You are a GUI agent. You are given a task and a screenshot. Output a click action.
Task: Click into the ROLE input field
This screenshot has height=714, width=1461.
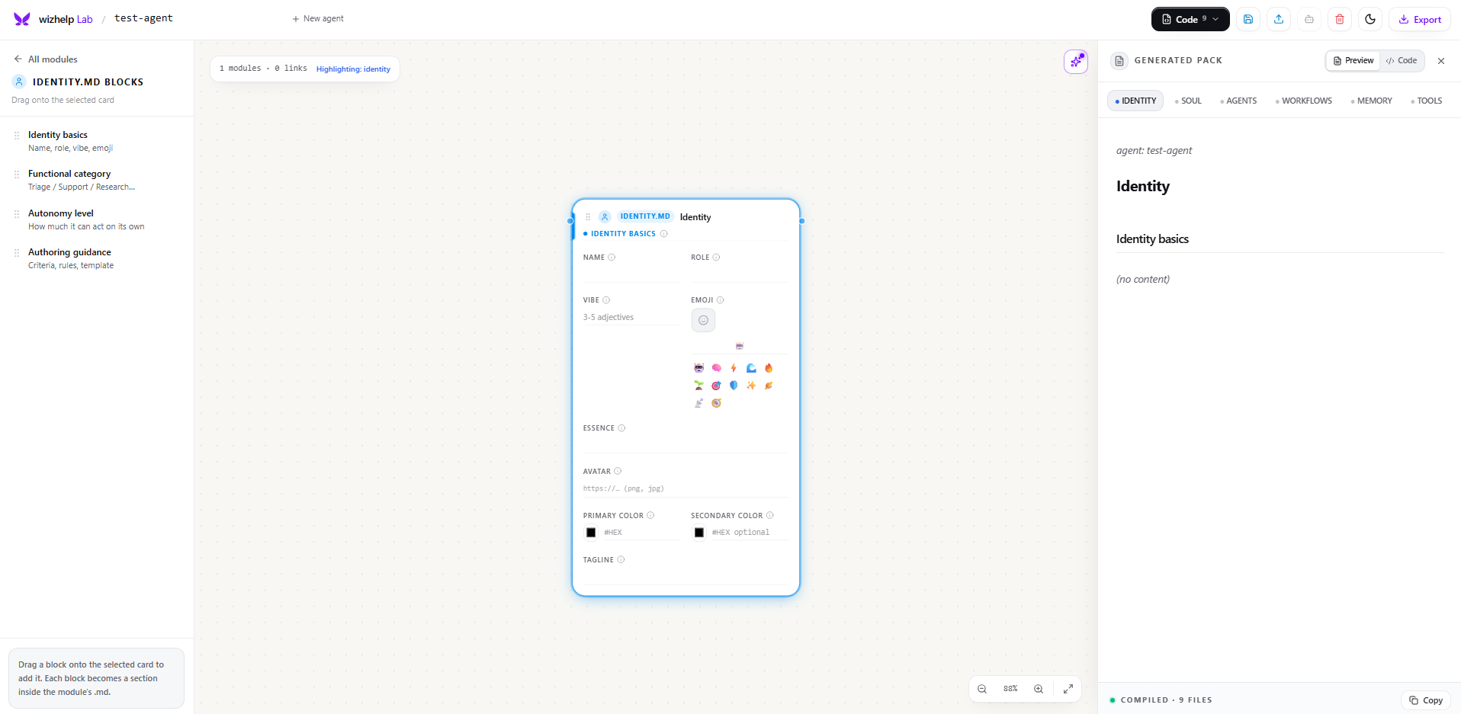click(740, 274)
